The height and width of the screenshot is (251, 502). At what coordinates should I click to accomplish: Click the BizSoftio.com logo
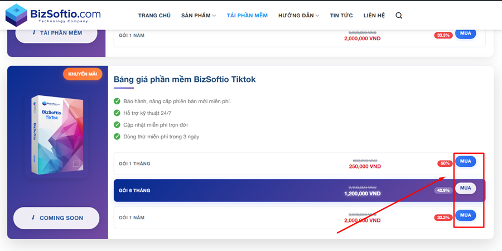pos(53,15)
